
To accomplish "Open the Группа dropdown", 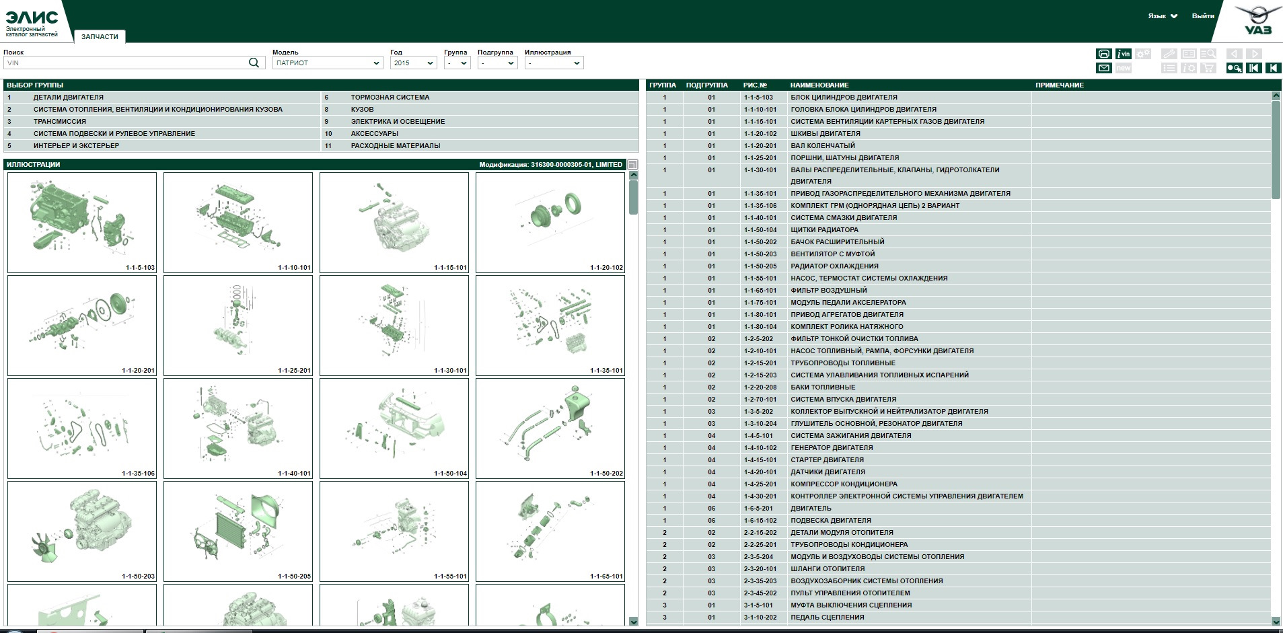I will point(457,63).
